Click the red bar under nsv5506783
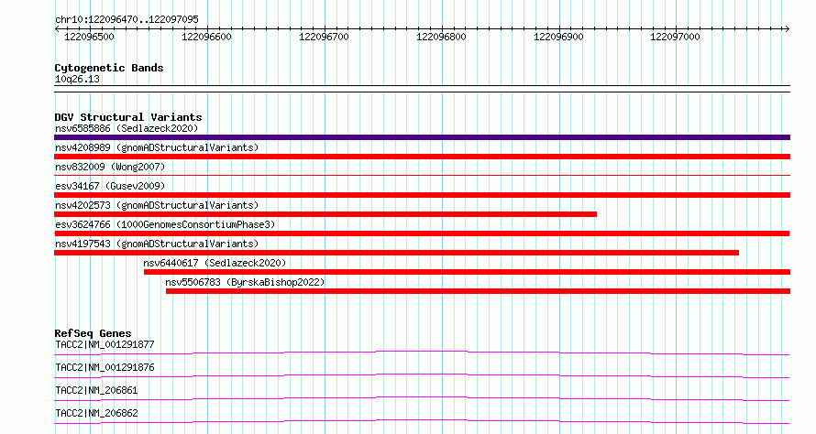The width and height of the screenshot is (816, 434). click(x=479, y=291)
